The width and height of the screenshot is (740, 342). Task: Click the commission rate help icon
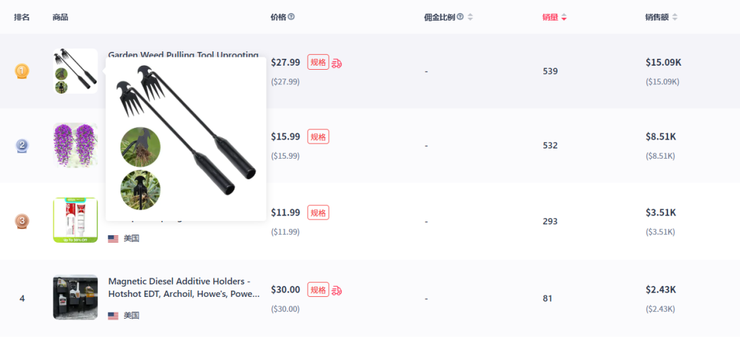point(460,17)
